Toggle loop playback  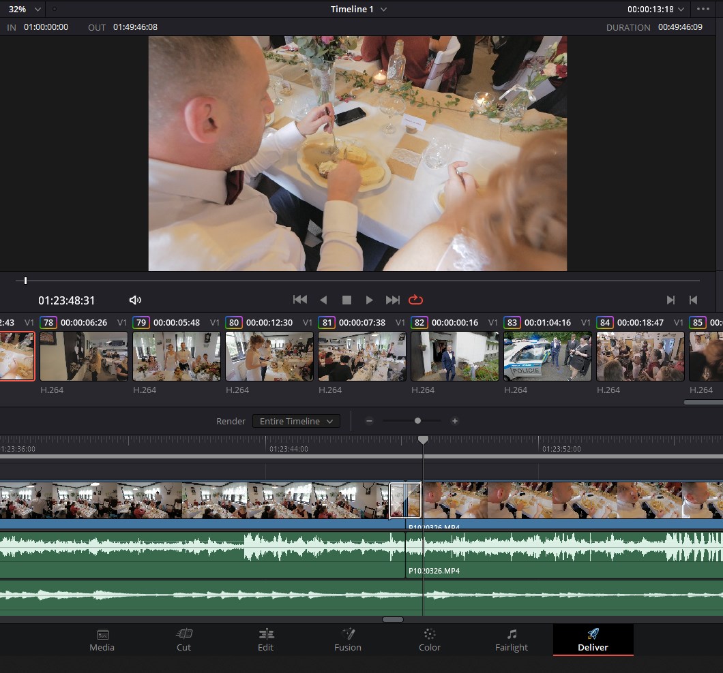pyautogui.click(x=415, y=300)
